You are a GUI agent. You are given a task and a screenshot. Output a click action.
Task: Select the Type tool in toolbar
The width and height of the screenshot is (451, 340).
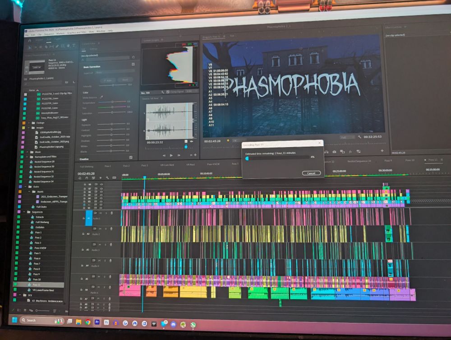74,46
